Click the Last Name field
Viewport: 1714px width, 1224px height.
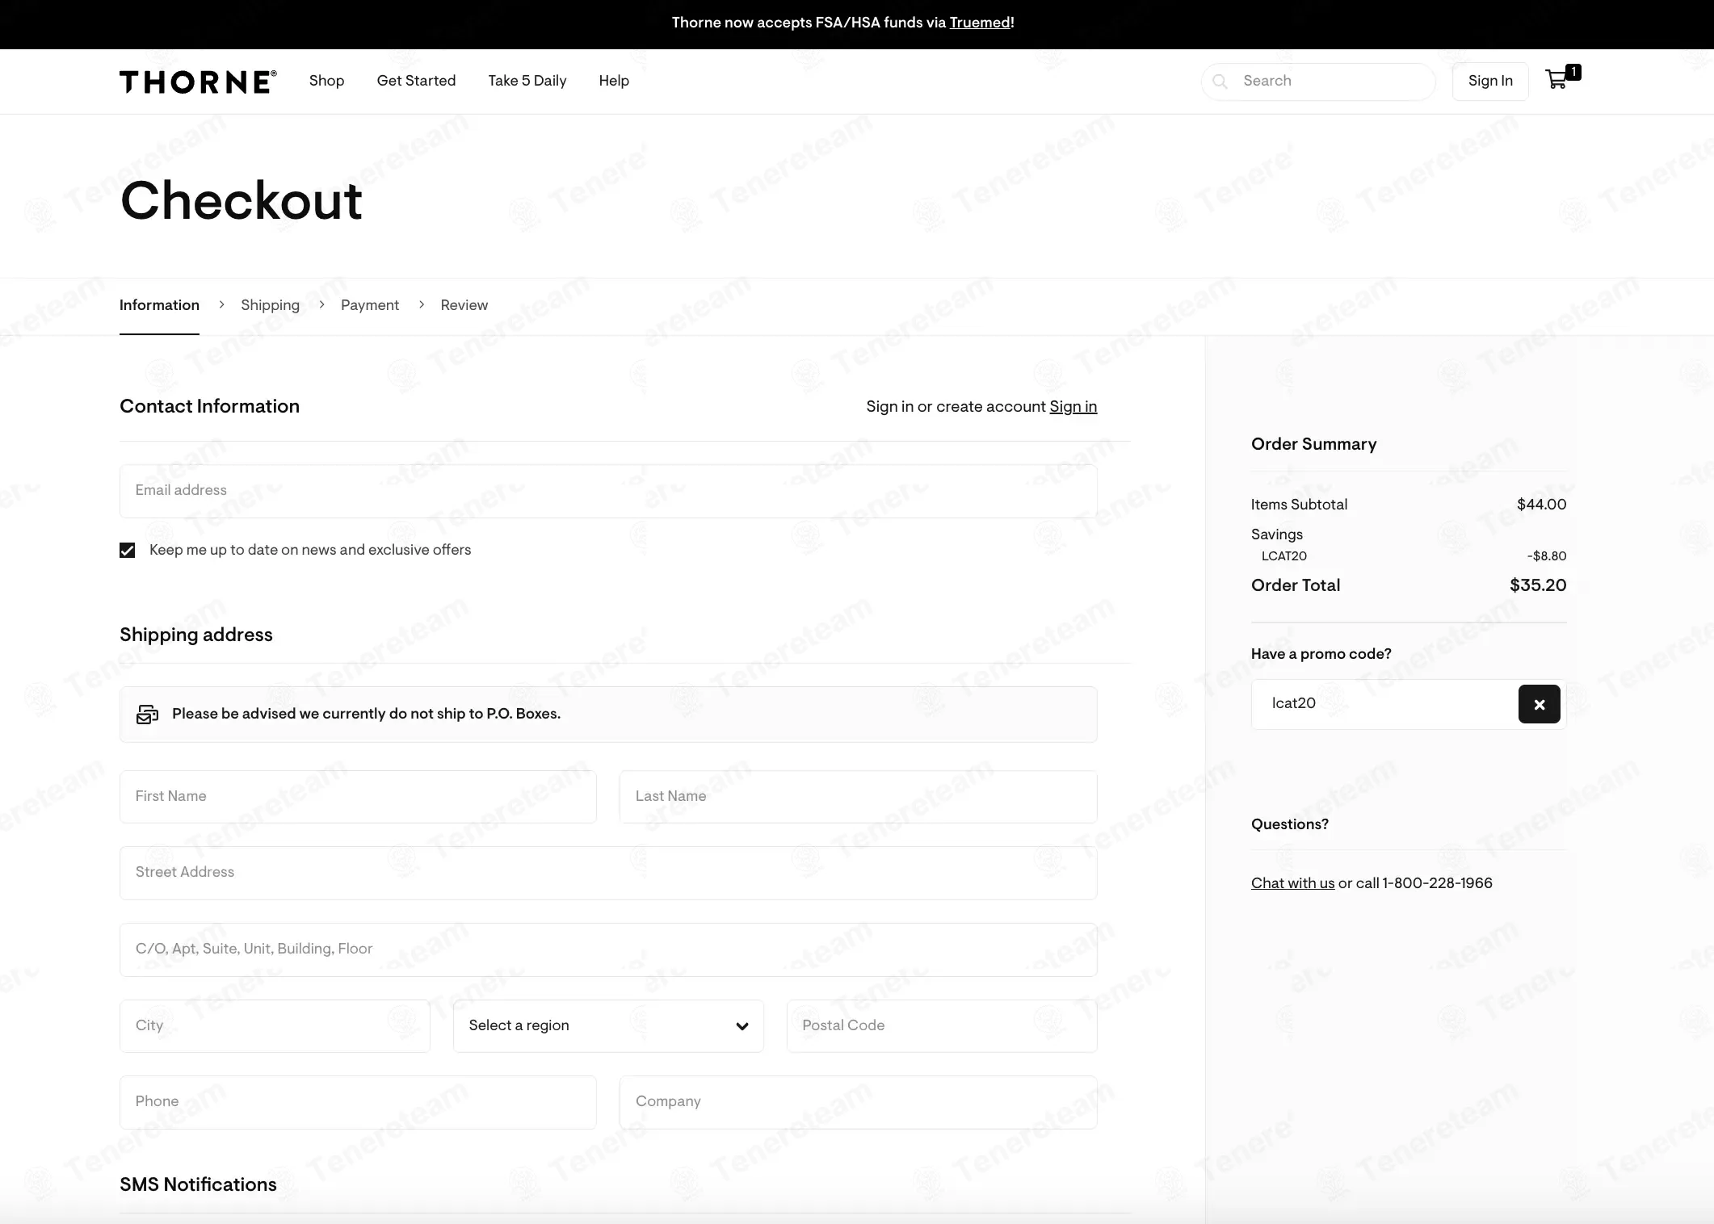(859, 797)
